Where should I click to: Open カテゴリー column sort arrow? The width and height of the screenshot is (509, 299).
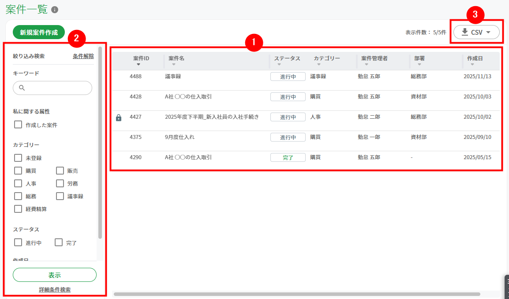pos(319,64)
